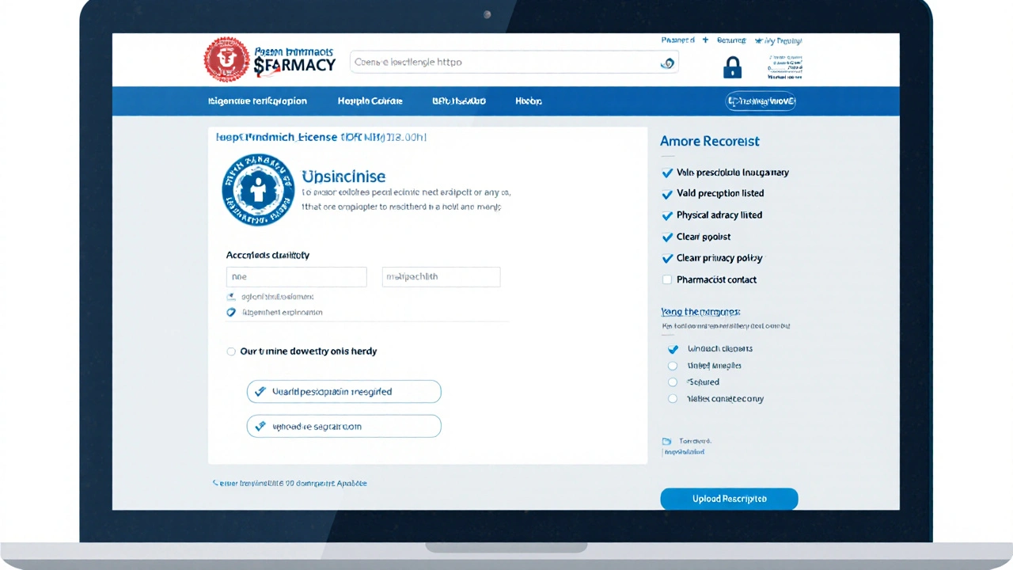This screenshot has height=570, width=1013.
Task: Click the blue verified license badge
Action: point(258,190)
